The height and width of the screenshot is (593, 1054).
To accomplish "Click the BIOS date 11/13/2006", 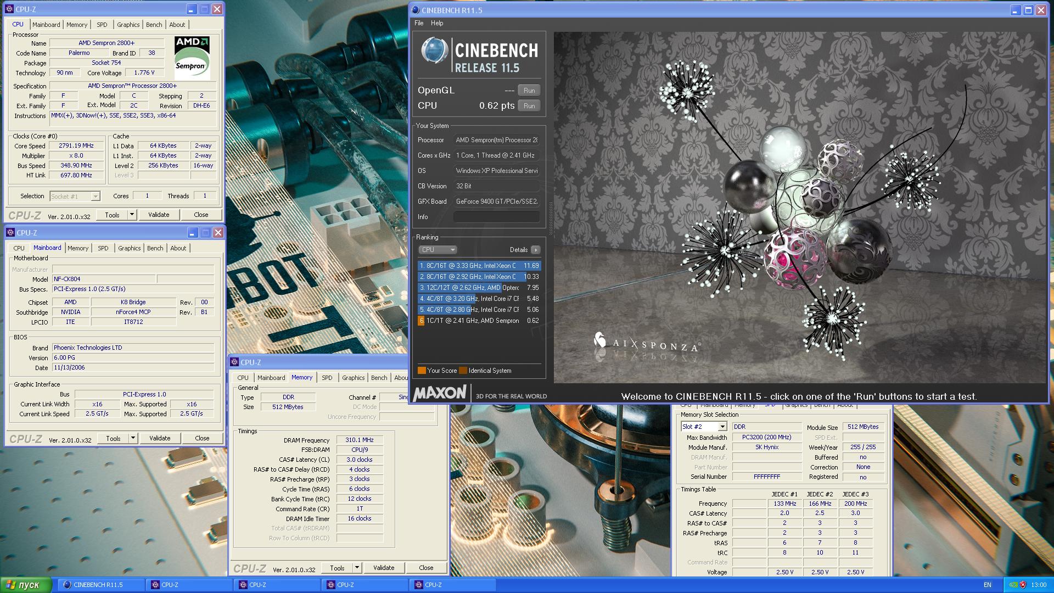I will tap(133, 368).
